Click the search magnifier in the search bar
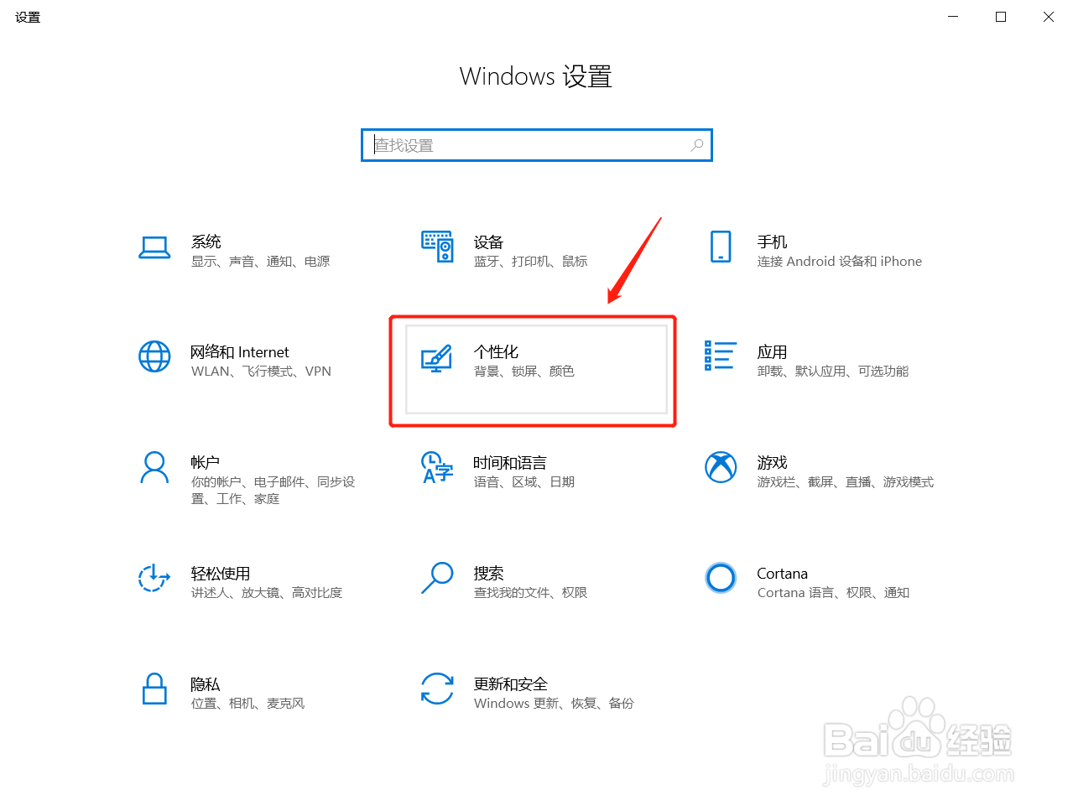This screenshot has height=811, width=1073. click(696, 145)
